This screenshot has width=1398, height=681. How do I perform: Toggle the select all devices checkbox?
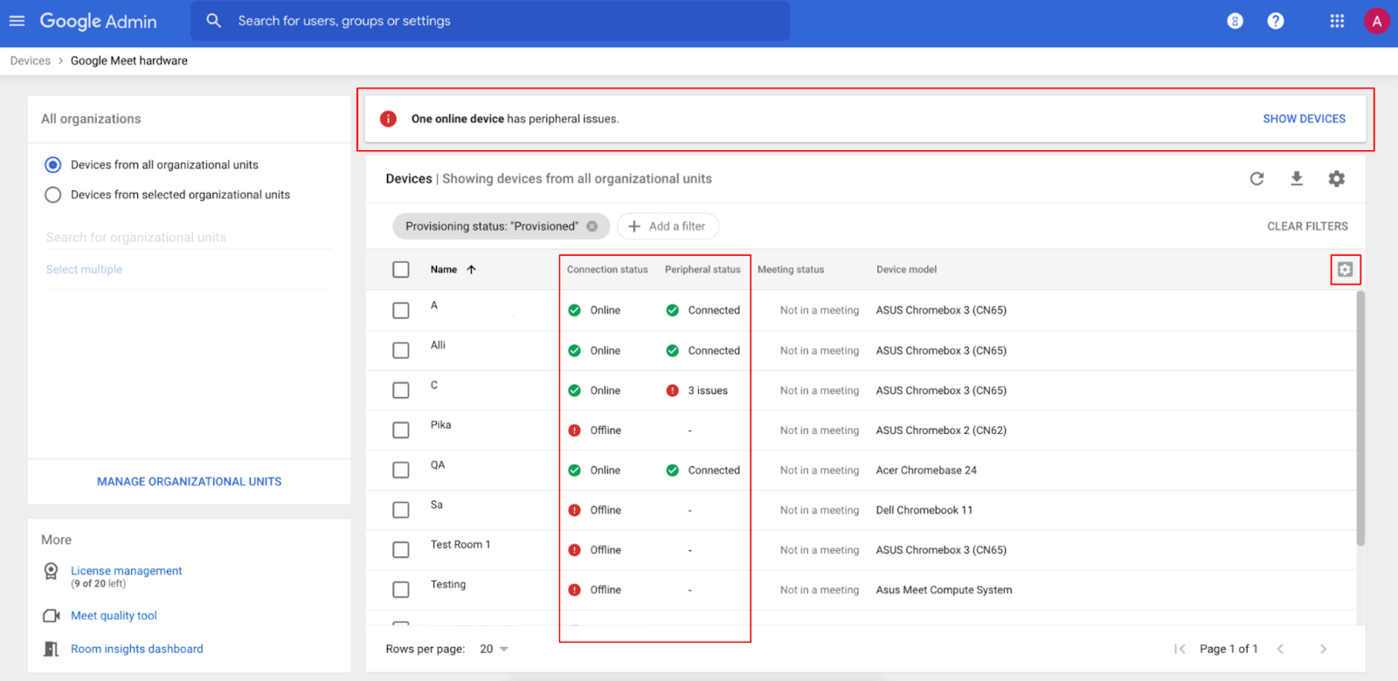point(401,270)
